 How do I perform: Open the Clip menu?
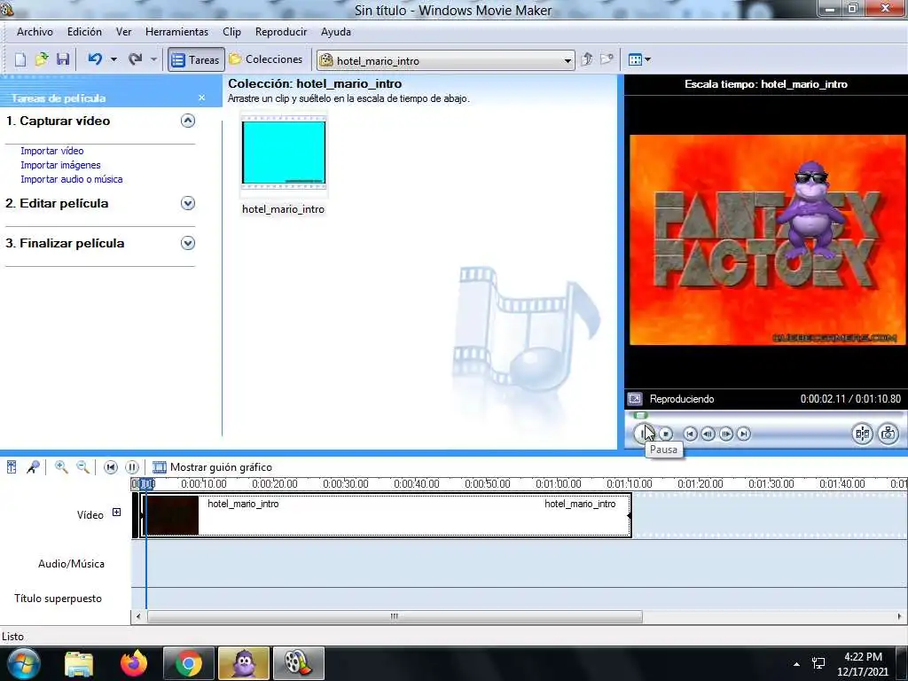[231, 32]
